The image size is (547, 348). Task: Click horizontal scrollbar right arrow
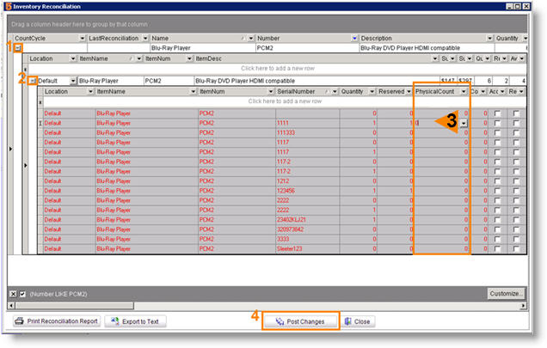pyautogui.click(x=523, y=306)
